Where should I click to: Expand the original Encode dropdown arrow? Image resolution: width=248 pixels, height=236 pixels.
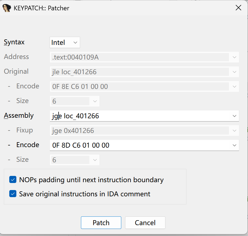pos(234,86)
